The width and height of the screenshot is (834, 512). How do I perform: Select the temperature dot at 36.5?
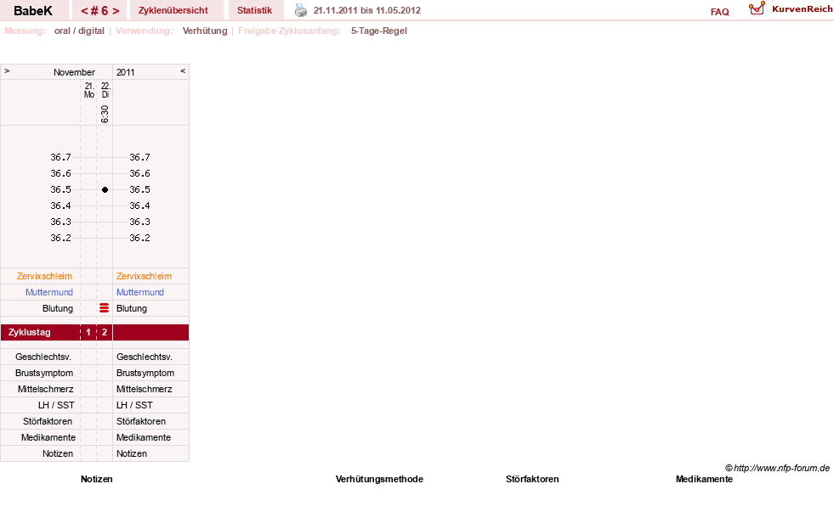pyautogui.click(x=105, y=189)
